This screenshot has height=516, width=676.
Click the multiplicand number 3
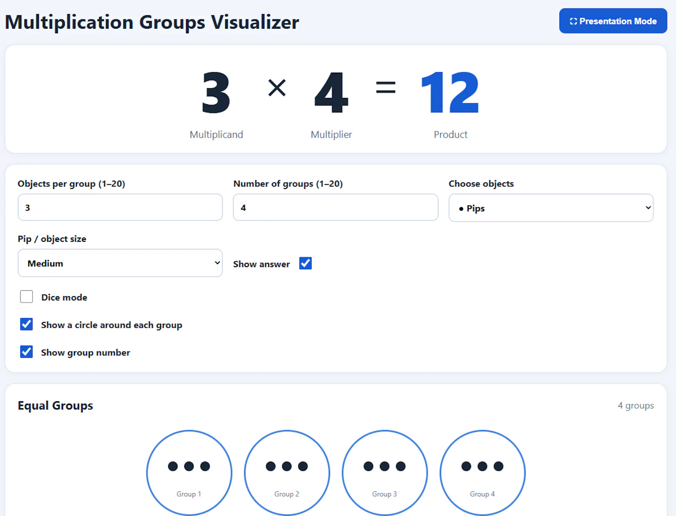216,92
